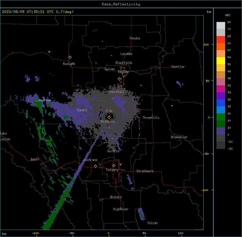Image resolution: width=242 pixels, height=237 pixels.
Task: Select the green 20-30 dBZ legend swatch
Action: (221, 117)
